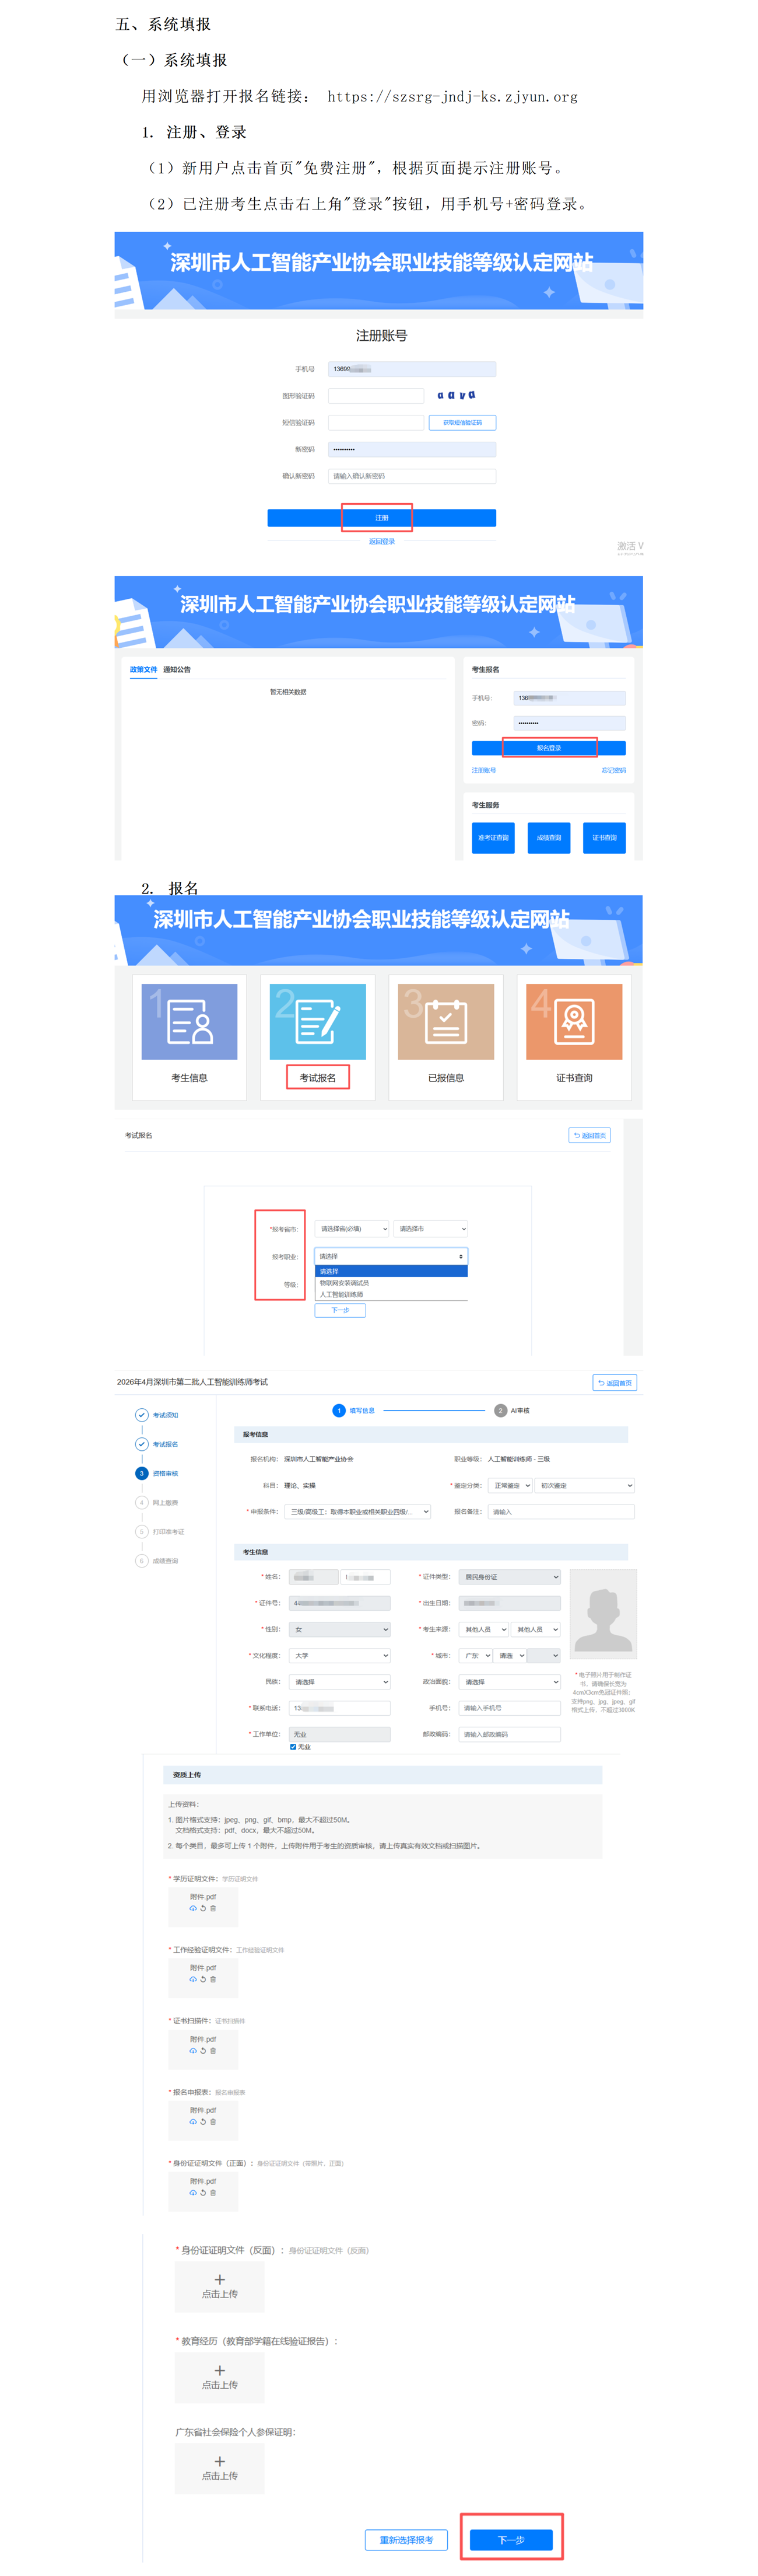Open the 证书查询 card icon
This screenshot has height=2576, width=758.
click(x=574, y=1021)
